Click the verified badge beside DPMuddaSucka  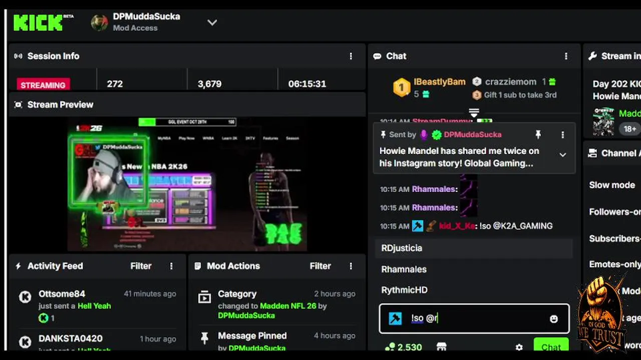(x=437, y=134)
